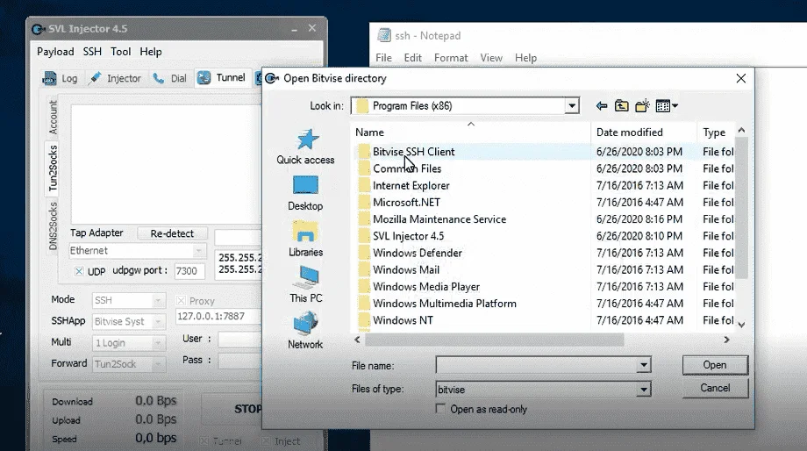Click the horizontal scrollbar in file list
The width and height of the screenshot is (807, 451).
[494, 340]
